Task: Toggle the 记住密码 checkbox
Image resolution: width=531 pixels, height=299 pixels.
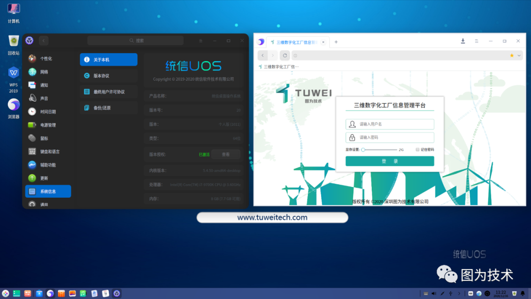Action: coord(417,149)
